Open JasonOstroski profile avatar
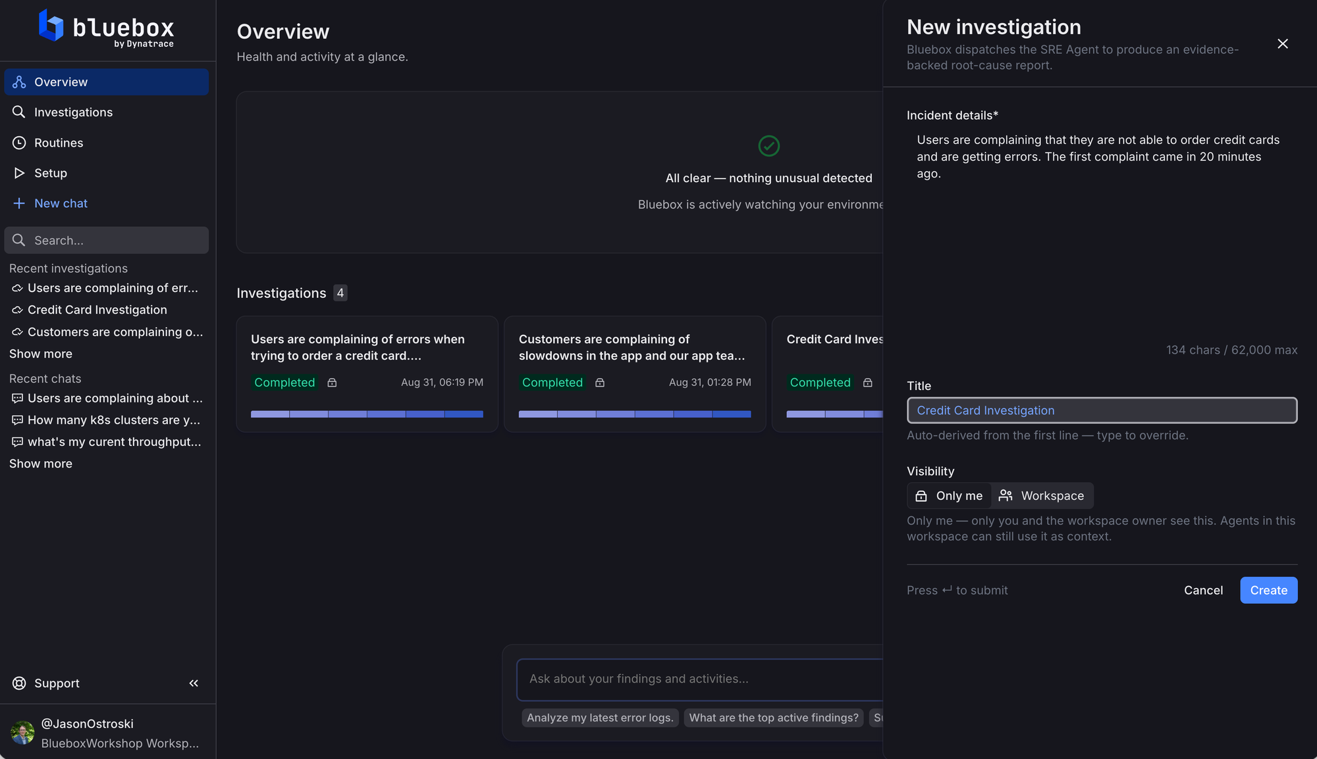1317x759 pixels. (x=22, y=733)
